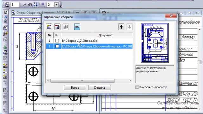Toggle the А-Я sort icon in top toolbar
The width and height of the screenshot is (203, 114).
[x=36, y=5]
